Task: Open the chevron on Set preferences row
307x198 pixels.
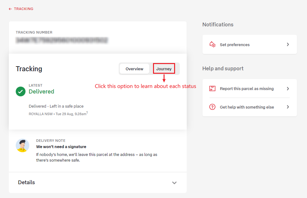Action: pyautogui.click(x=288, y=45)
